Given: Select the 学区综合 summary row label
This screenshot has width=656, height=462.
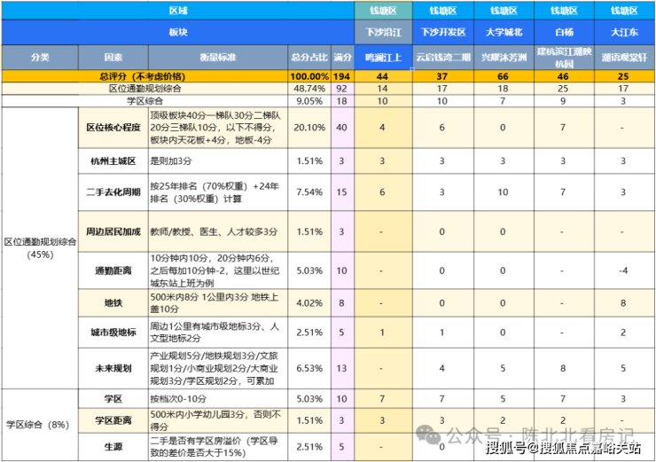Looking at the screenshot, I should point(144,101).
